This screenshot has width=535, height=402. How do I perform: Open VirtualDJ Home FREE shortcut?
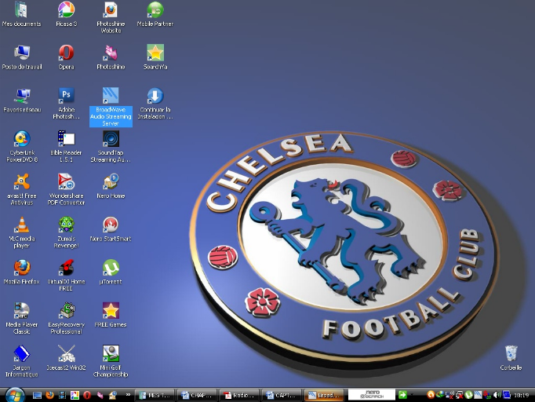click(x=66, y=276)
